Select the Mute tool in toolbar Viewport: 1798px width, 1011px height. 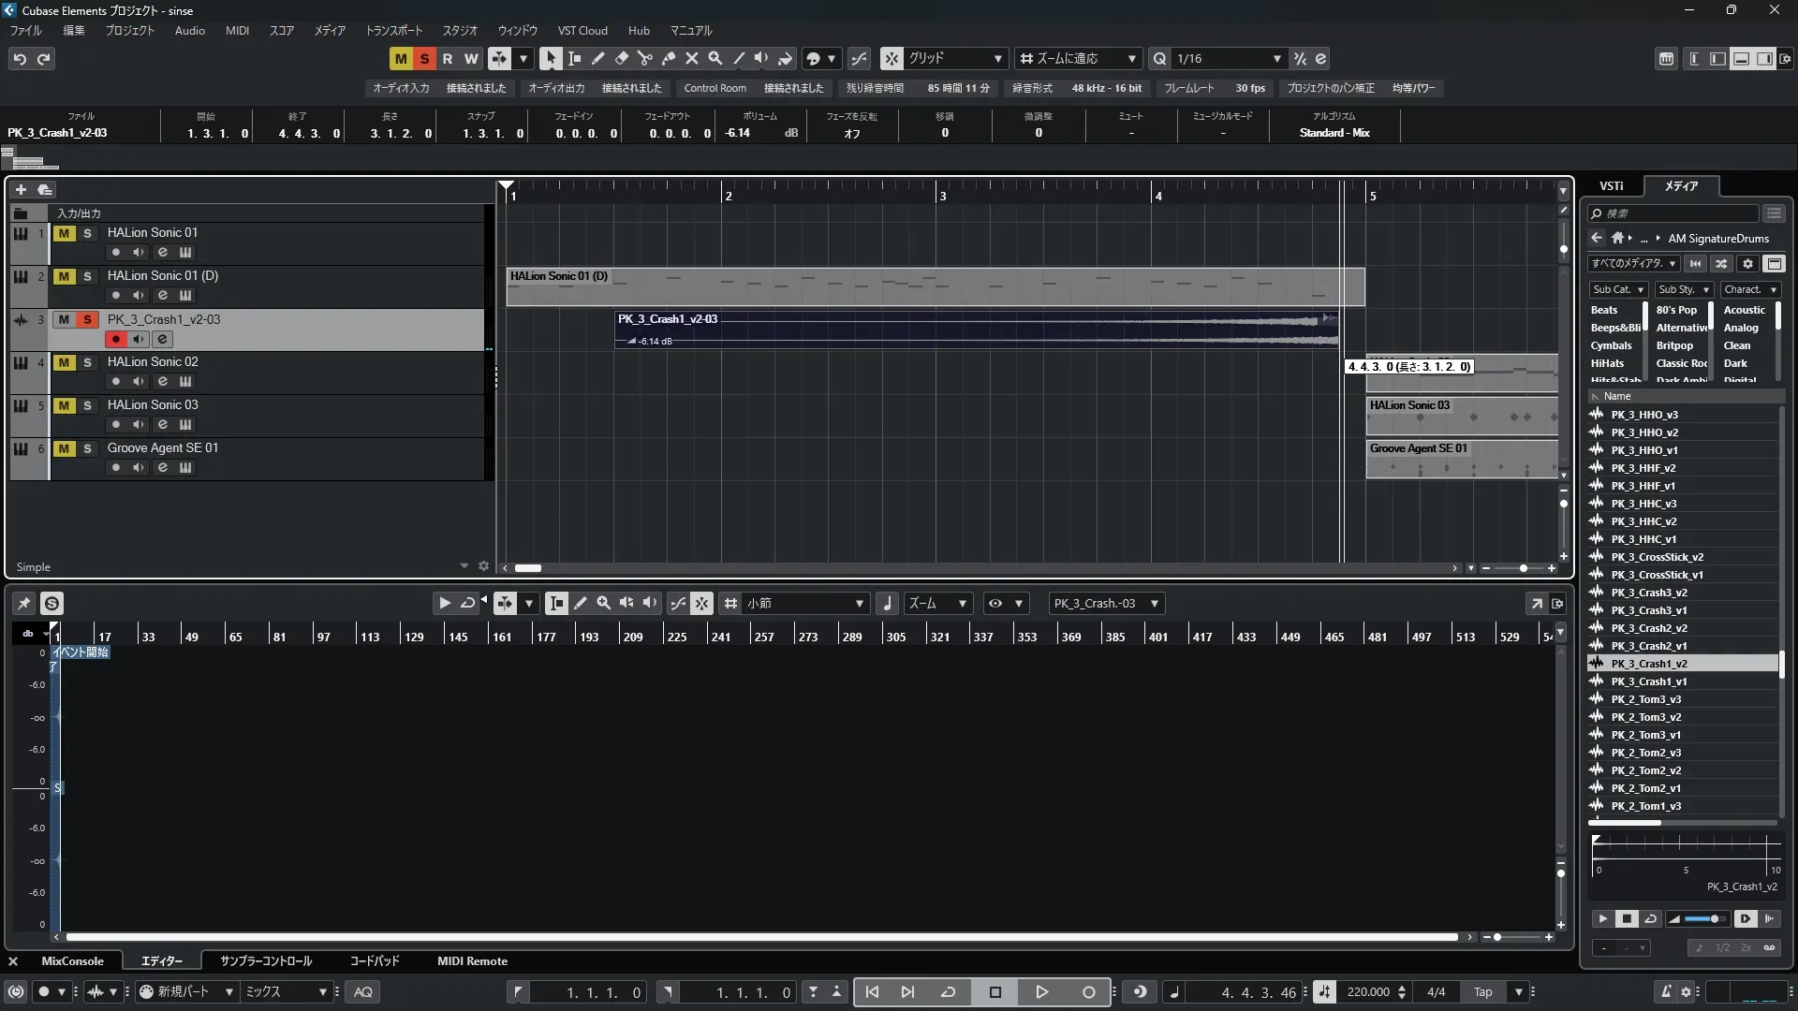(x=691, y=58)
